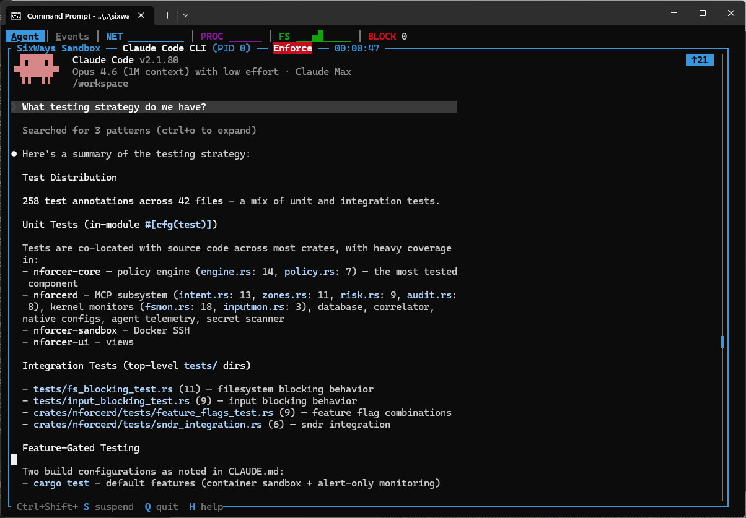Image resolution: width=746 pixels, height=518 pixels.
Task: Open tests/fs_blocking_test.rs link
Action: 103,389
